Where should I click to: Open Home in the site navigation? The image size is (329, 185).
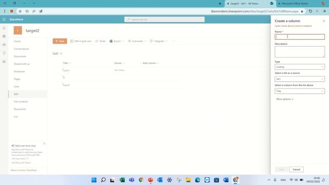[x=17, y=41]
